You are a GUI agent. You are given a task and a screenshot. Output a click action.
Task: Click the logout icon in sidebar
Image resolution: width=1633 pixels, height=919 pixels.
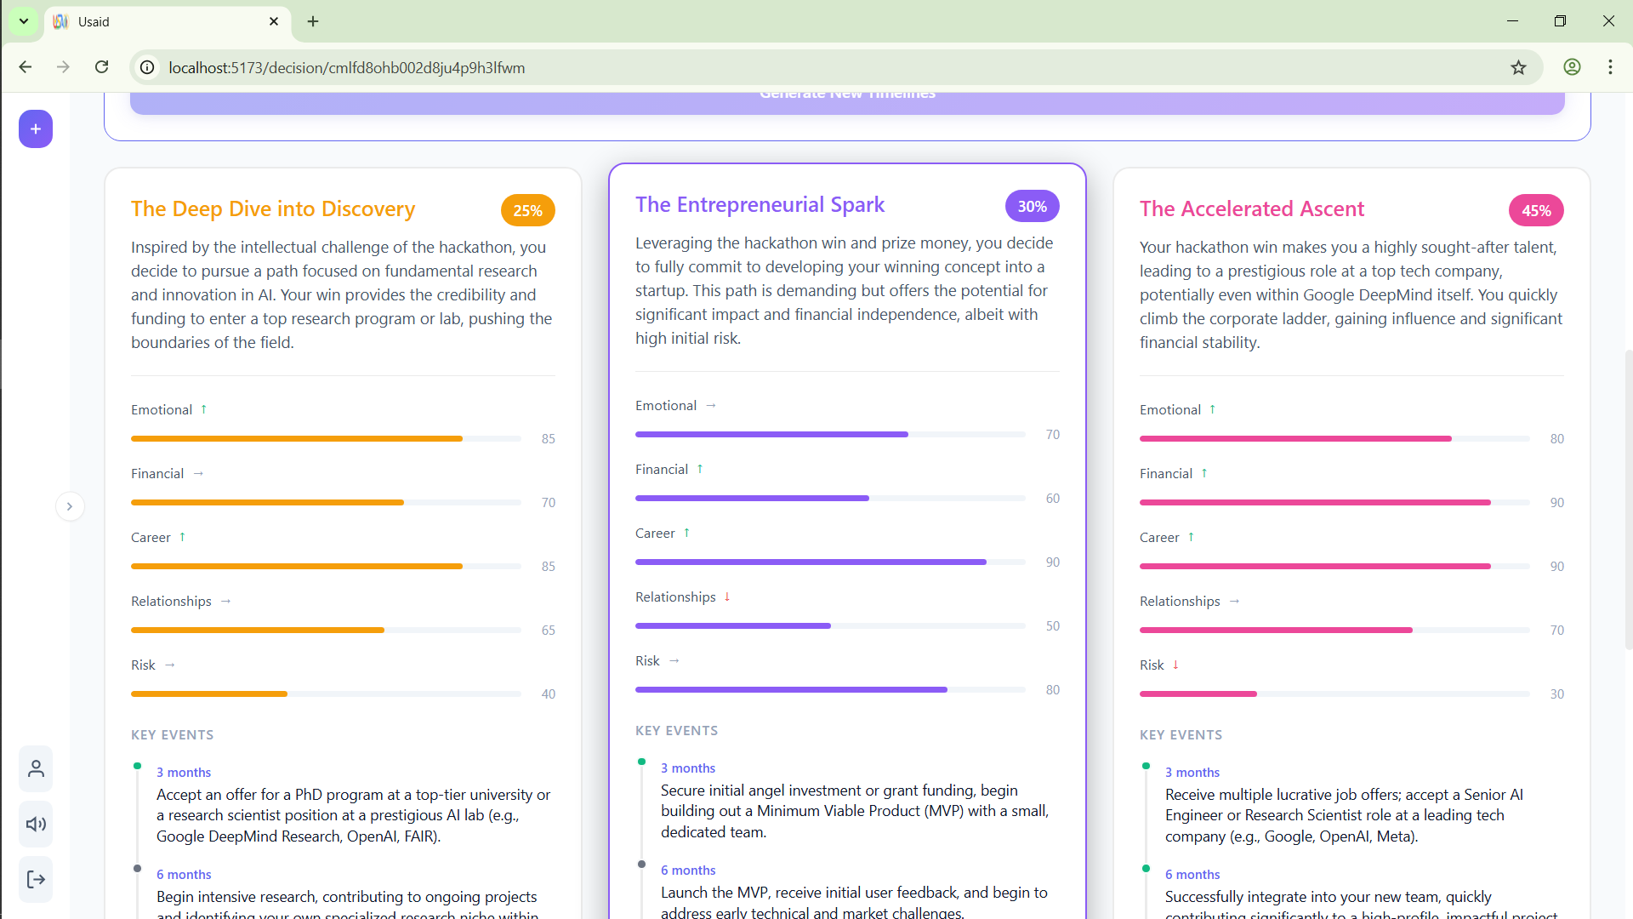point(36,880)
